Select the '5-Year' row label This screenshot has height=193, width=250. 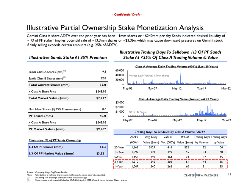pyautogui.click(x=118, y=157)
